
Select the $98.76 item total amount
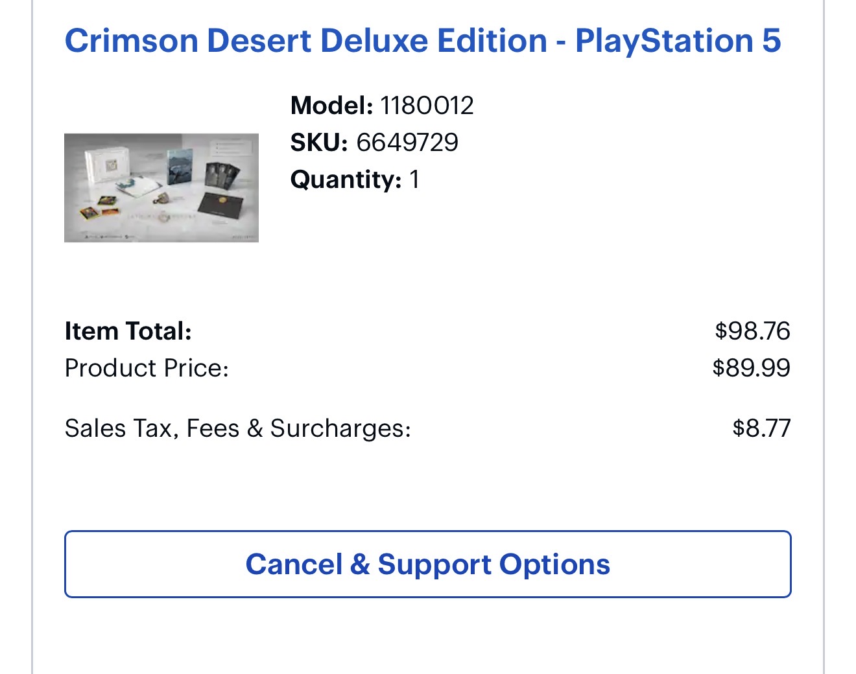pyautogui.click(x=752, y=331)
